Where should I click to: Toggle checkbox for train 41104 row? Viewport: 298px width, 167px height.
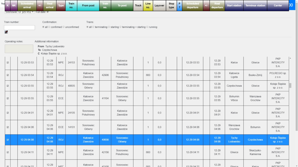pos(8,98)
